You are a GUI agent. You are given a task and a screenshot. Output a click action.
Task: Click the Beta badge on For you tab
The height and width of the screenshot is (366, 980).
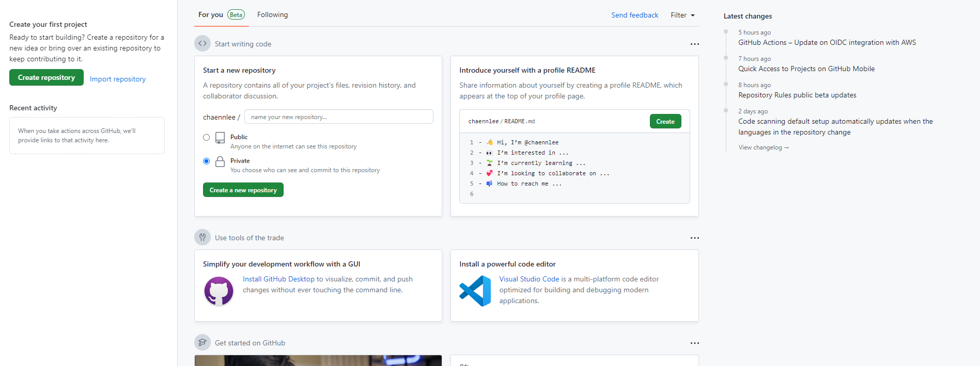236,14
